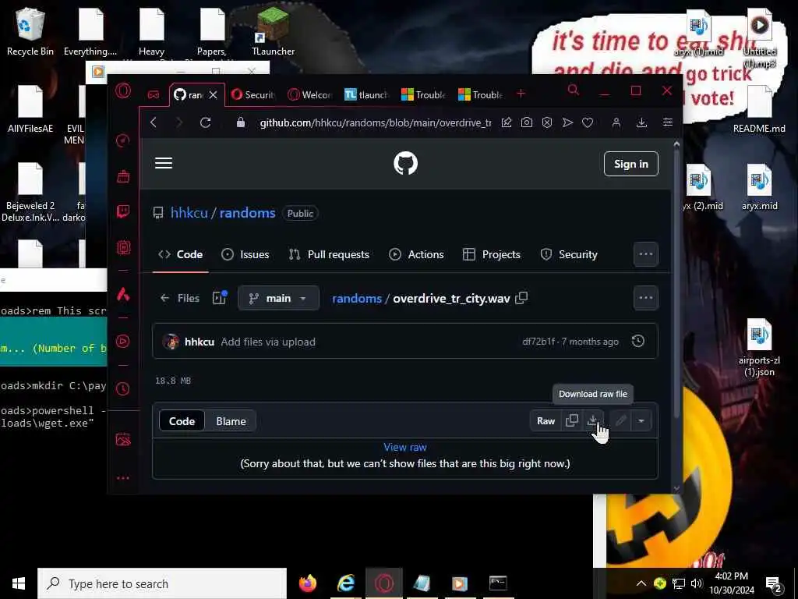The height and width of the screenshot is (599, 798).
Task: Open the GX Corner gamepad icon
Action: [x=154, y=94]
